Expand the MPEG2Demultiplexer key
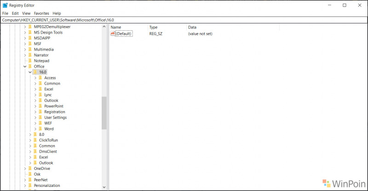Viewport: 368px width, 191px height. (x=25, y=27)
